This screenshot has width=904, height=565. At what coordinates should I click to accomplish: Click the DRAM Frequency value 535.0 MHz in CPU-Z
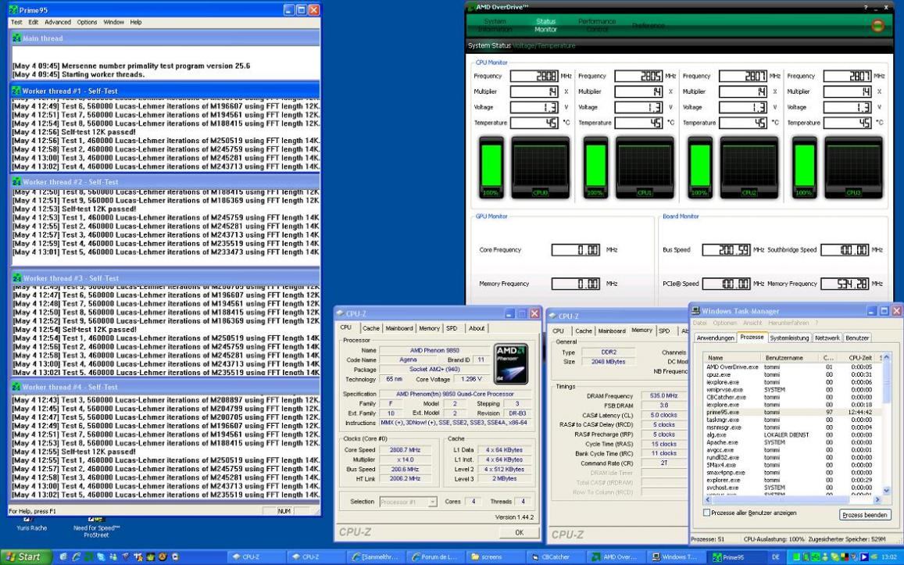click(663, 396)
